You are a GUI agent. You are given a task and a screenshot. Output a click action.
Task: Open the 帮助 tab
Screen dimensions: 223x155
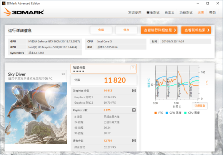[x=213, y=13]
